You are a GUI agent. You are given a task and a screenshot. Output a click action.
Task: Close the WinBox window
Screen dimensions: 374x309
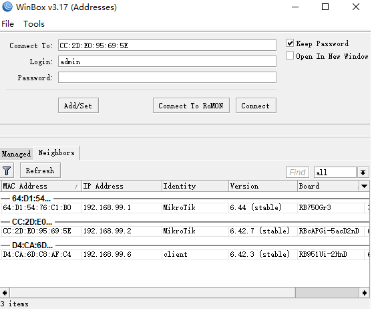(355, 7)
